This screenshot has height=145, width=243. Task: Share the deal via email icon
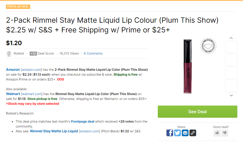coord(185,133)
